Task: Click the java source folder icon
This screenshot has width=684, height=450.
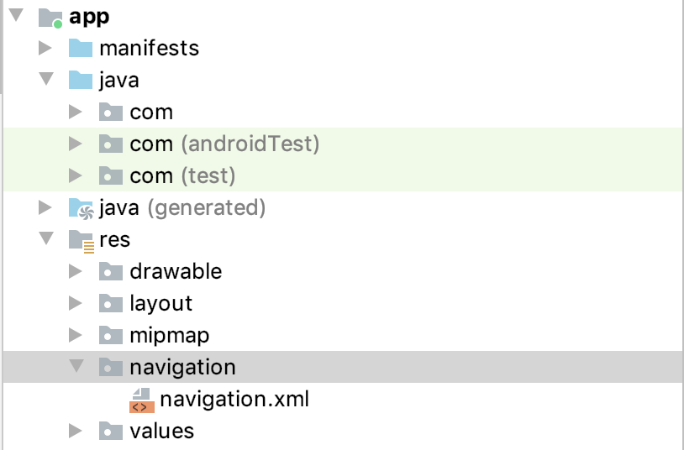Action: [x=80, y=81]
